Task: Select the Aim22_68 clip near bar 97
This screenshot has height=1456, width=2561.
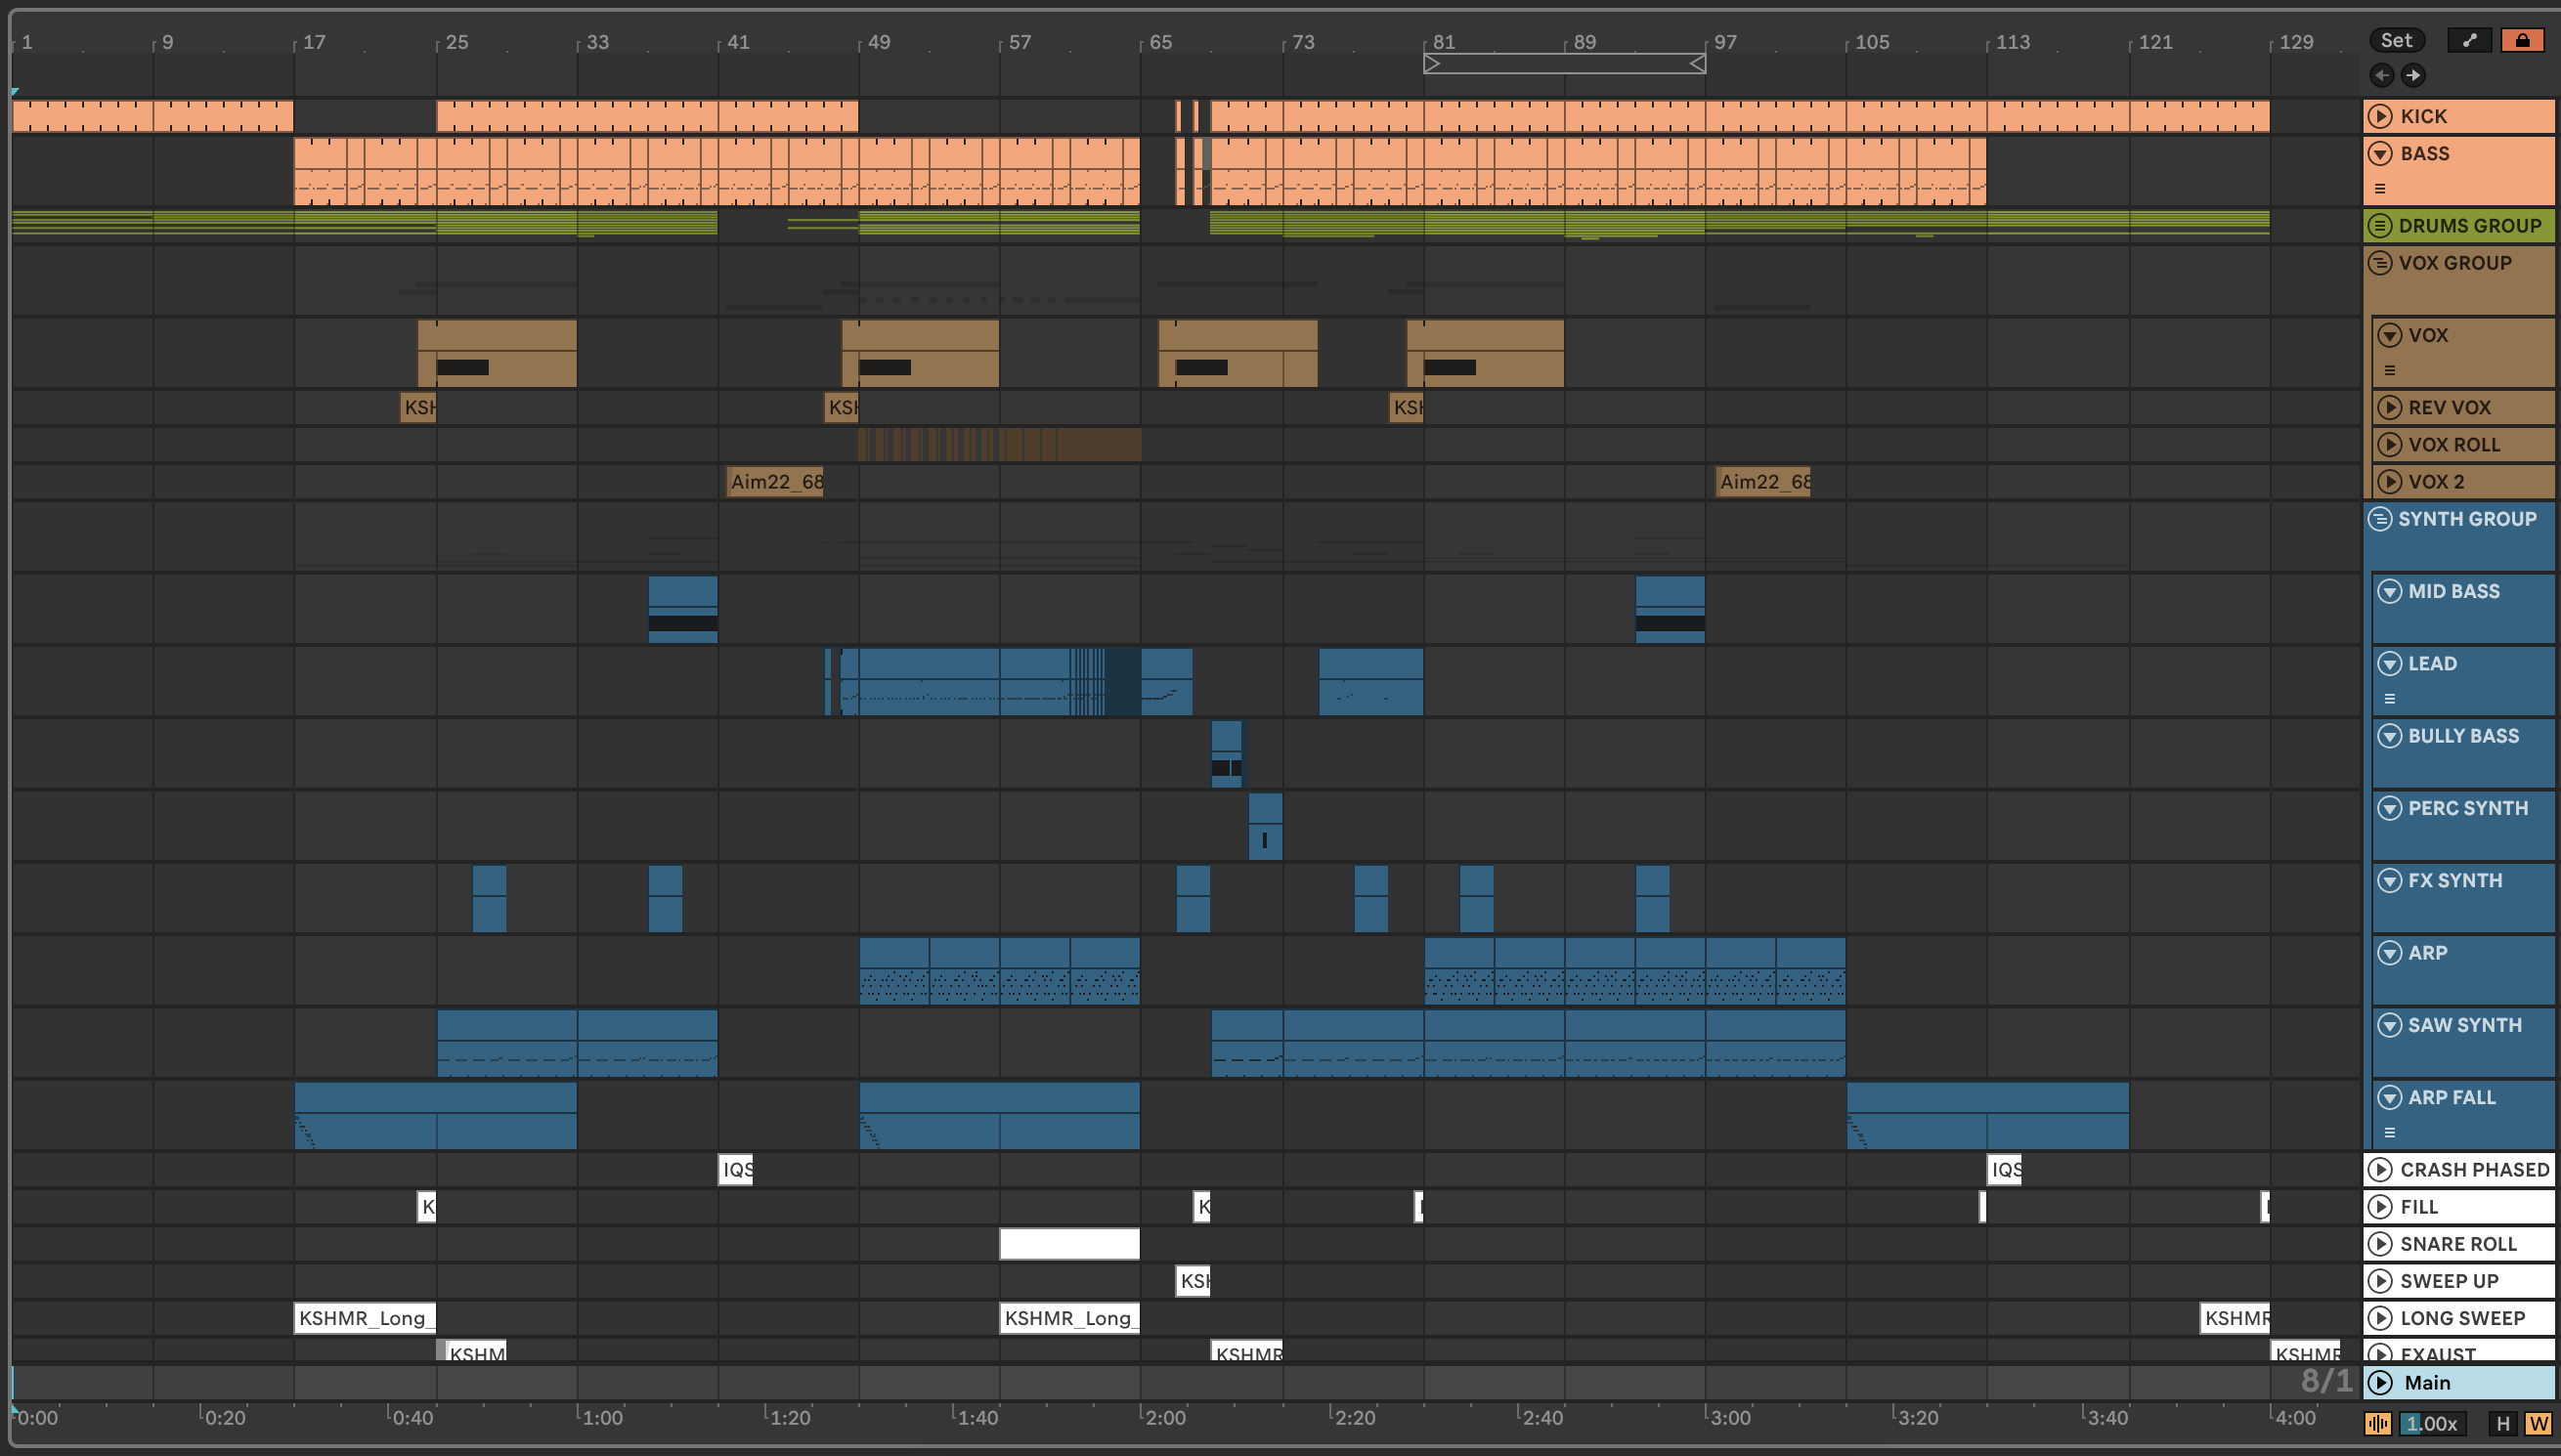Action: coord(1763,481)
